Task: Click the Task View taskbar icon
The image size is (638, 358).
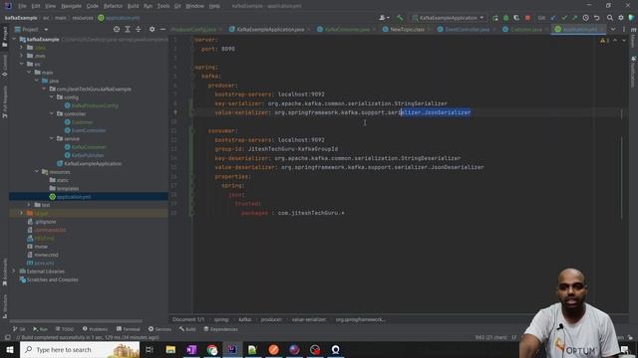Action: tap(150, 349)
